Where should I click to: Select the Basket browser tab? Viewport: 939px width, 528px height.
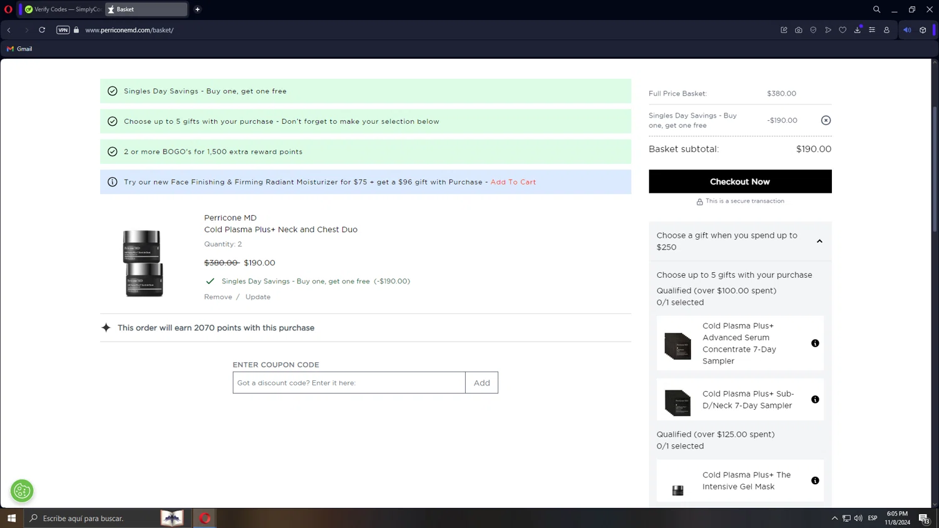point(146,9)
